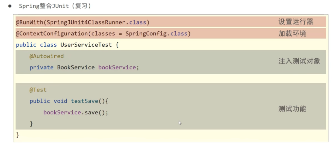Click the 'public void' keywords
The width and height of the screenshot is (335, 143).
pos(49,101)
